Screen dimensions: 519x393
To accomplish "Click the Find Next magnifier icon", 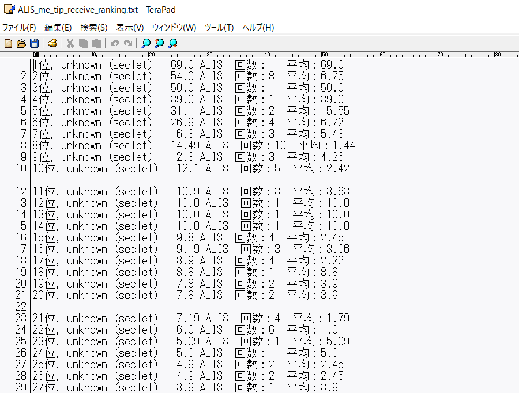I will (x=172, y=43).
